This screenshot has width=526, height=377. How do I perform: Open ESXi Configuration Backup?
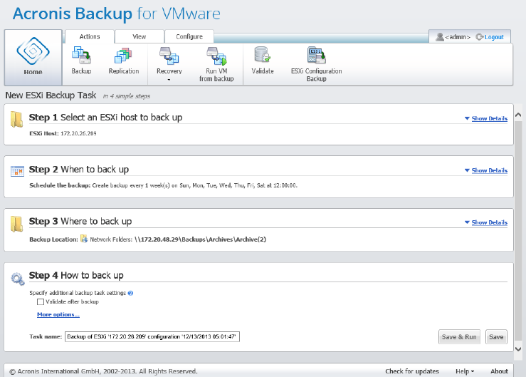click(316, 61)
